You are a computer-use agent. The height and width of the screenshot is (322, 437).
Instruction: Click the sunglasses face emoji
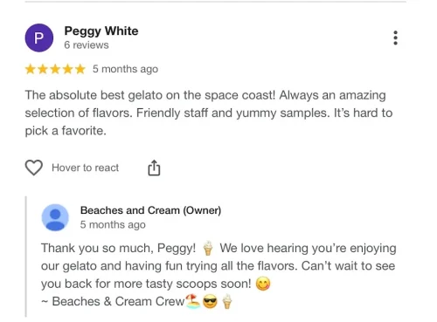point(210,302)
